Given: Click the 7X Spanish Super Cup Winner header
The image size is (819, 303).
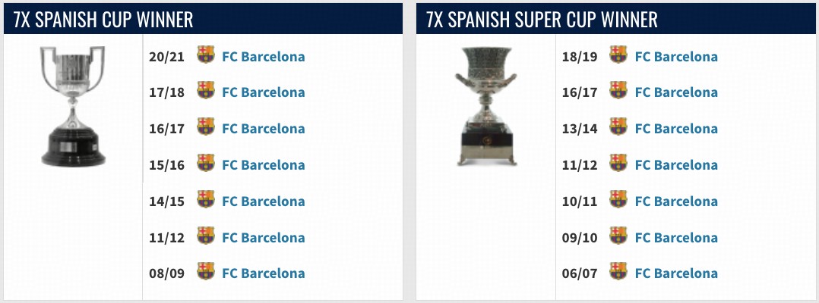Looking at the screenshot, I should [x=542, y=19].
